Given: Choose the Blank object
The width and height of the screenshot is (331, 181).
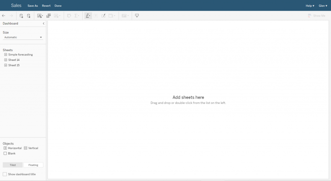Looking at the screenshot, I should point(9,153).
